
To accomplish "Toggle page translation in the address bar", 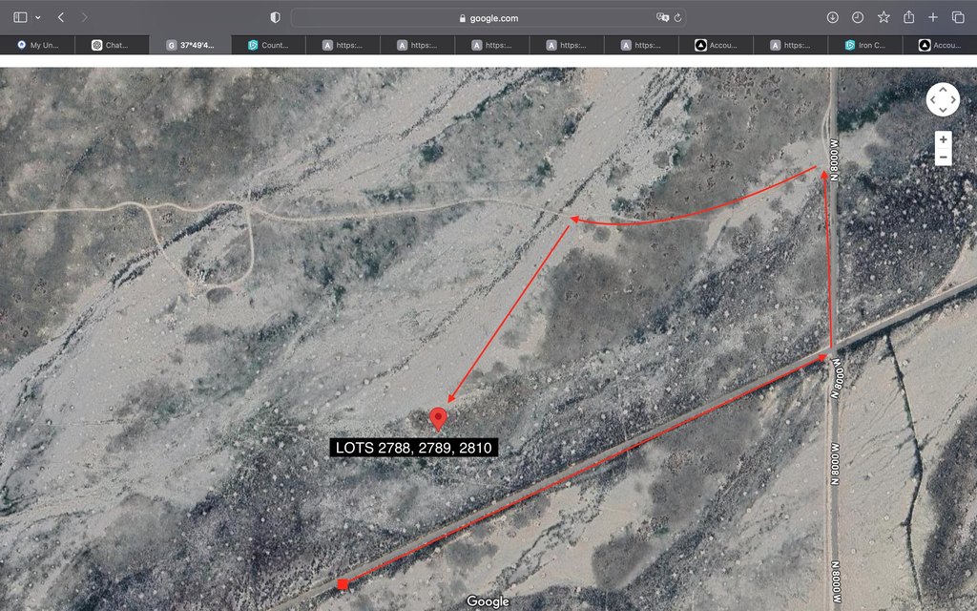I will tap(662, 17).
